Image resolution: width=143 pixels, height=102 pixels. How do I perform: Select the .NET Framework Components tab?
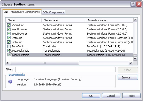click(x=22, y=12)
